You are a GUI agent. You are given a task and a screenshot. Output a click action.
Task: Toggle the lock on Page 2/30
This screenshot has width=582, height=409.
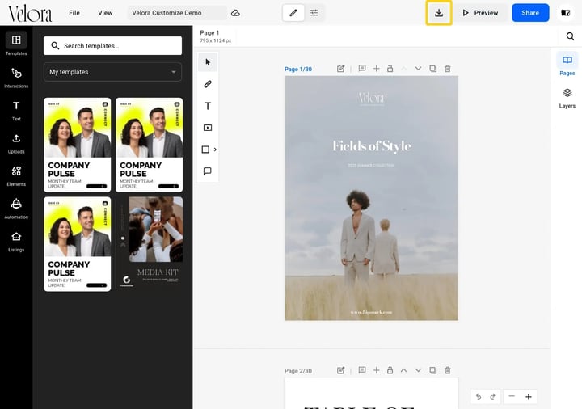pyautogui.click(x=390, y=370)
